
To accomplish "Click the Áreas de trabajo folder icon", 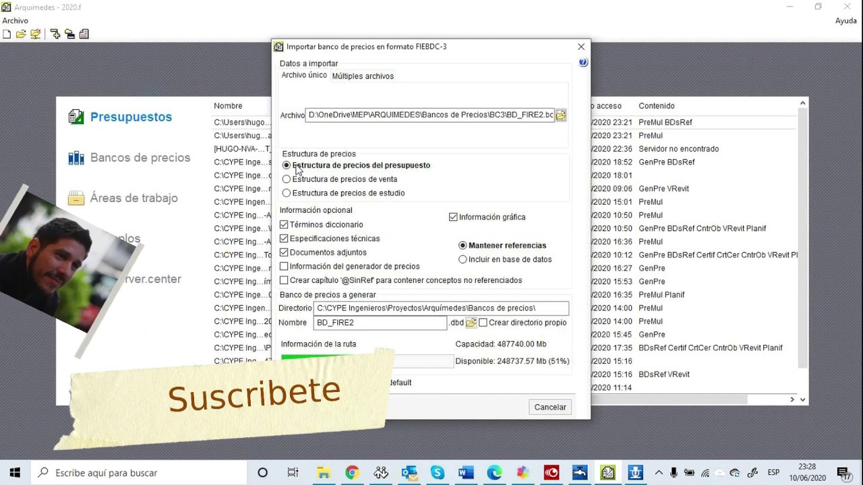I will 76,198.
